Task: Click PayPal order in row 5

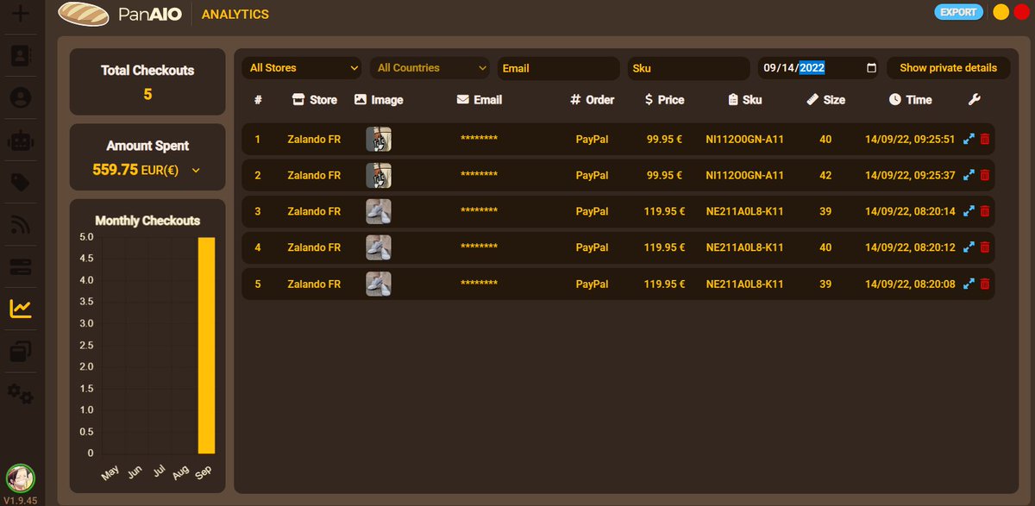Action: pyautogui.click(x=593, y=284)
